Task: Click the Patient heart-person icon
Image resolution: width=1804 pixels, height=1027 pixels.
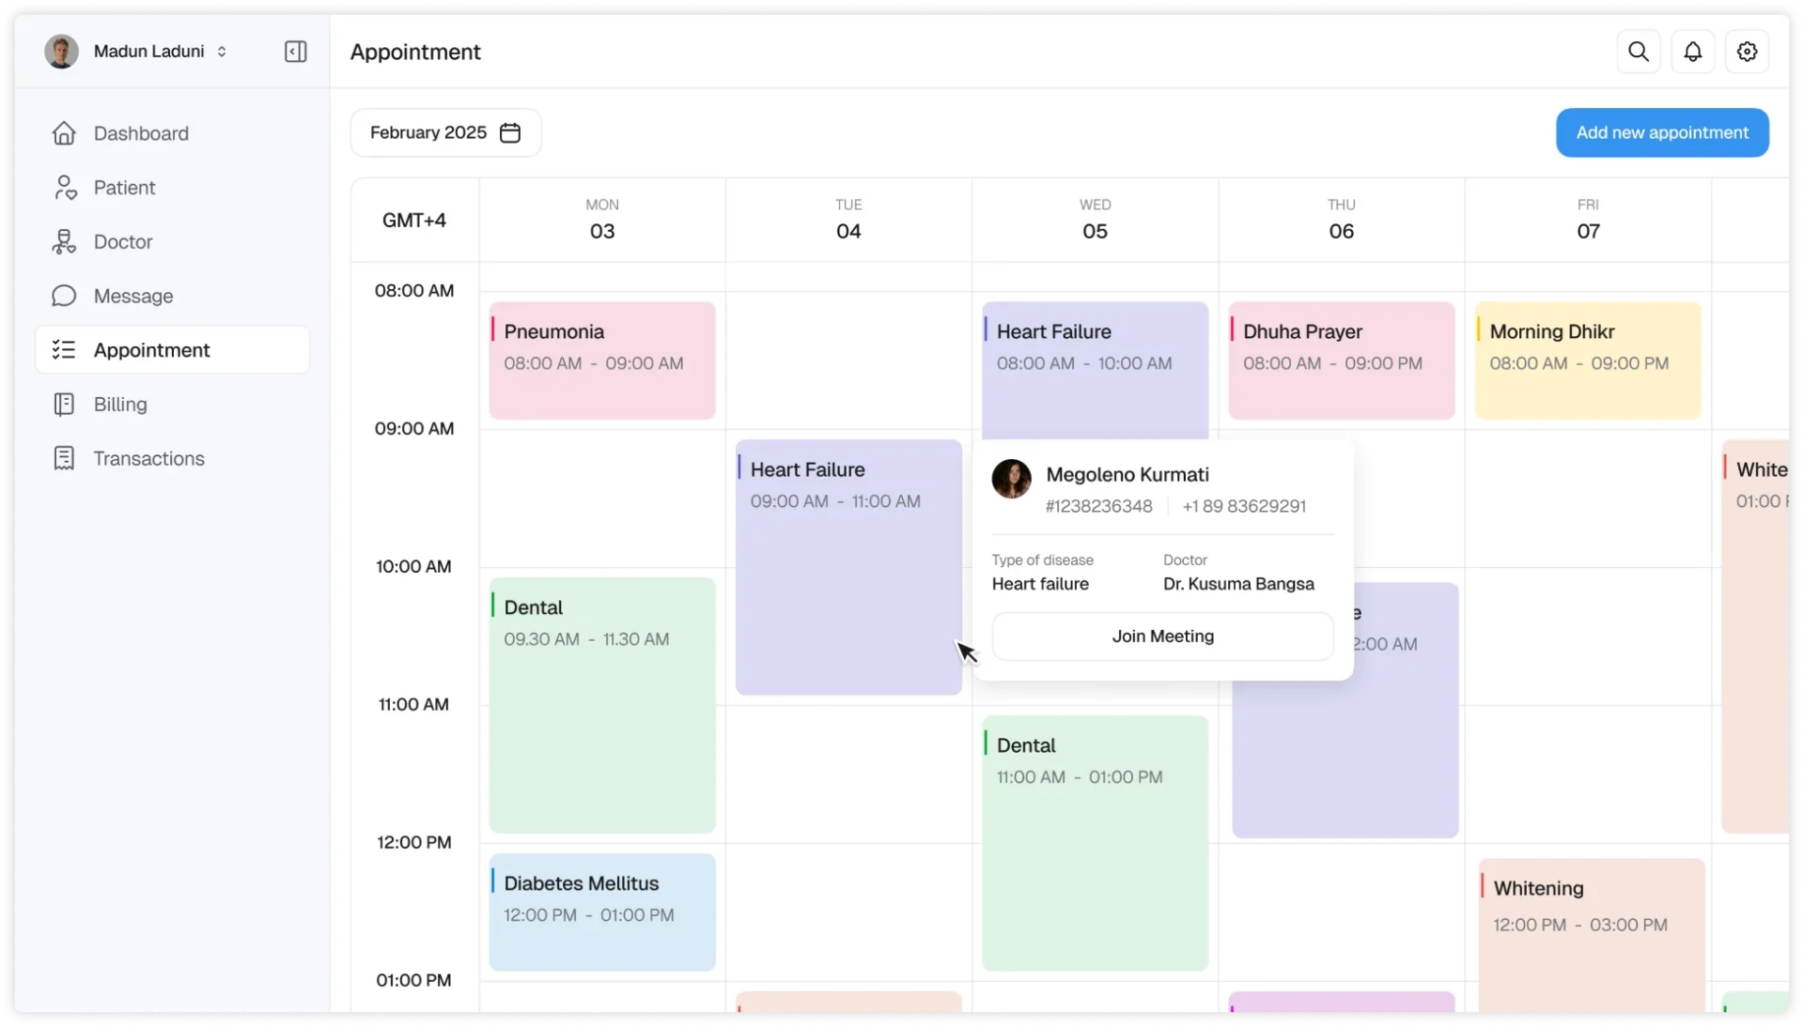Action: 64,188
